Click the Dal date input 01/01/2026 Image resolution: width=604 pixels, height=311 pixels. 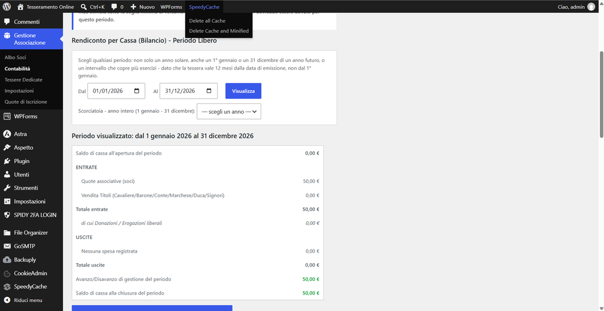click(x=116, y=91)
